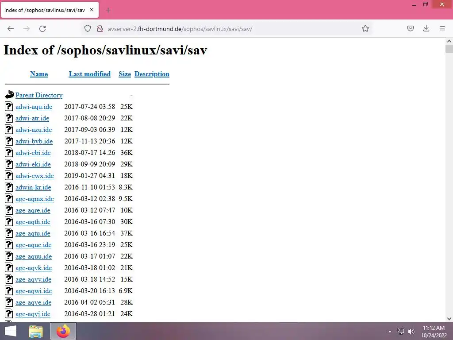The width and height of the screenshot is (453, 340).
Task: Click the age-aqvv.ide link
Action: 34,280
